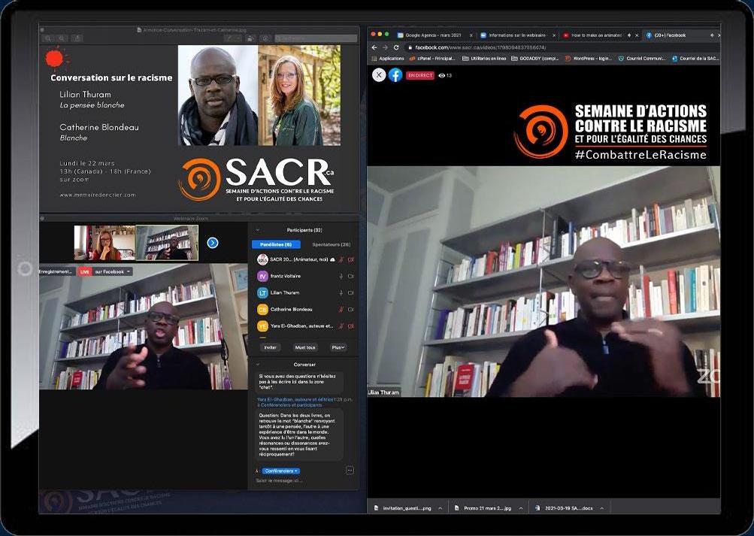Viewport: 754px width, 536px height.
Task: Toggle camera for Catherine Blondeau
Action: point(350,309)
